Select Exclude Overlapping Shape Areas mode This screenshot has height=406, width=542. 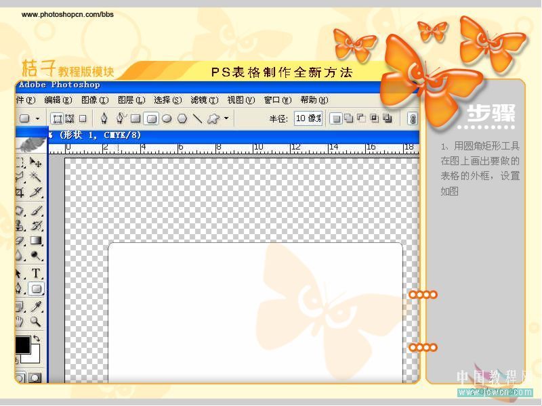click(x=388, y=118)
